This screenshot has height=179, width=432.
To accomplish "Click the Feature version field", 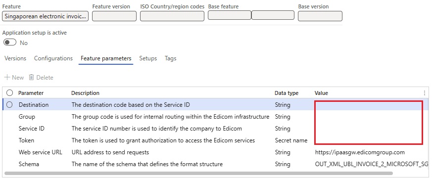I will 114,16.
